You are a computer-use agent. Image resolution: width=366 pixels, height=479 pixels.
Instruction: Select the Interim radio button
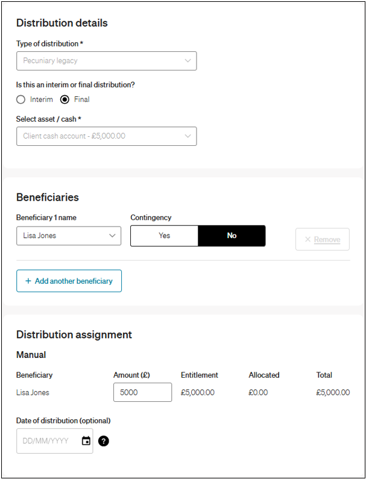(21, 99)
